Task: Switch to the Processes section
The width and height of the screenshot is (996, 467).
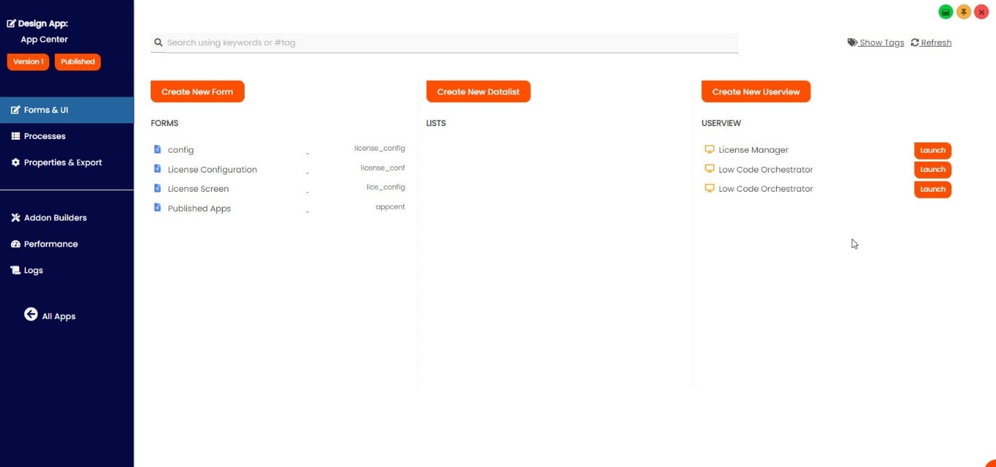Action: 44,136
